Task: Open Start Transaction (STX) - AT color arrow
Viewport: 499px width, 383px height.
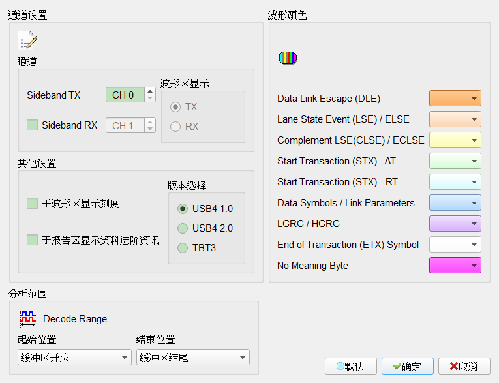Action: point(474,161)
